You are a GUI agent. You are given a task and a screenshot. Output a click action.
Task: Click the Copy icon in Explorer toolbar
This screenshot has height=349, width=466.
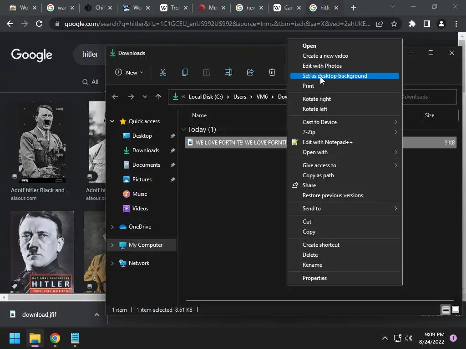click(185, 72)
